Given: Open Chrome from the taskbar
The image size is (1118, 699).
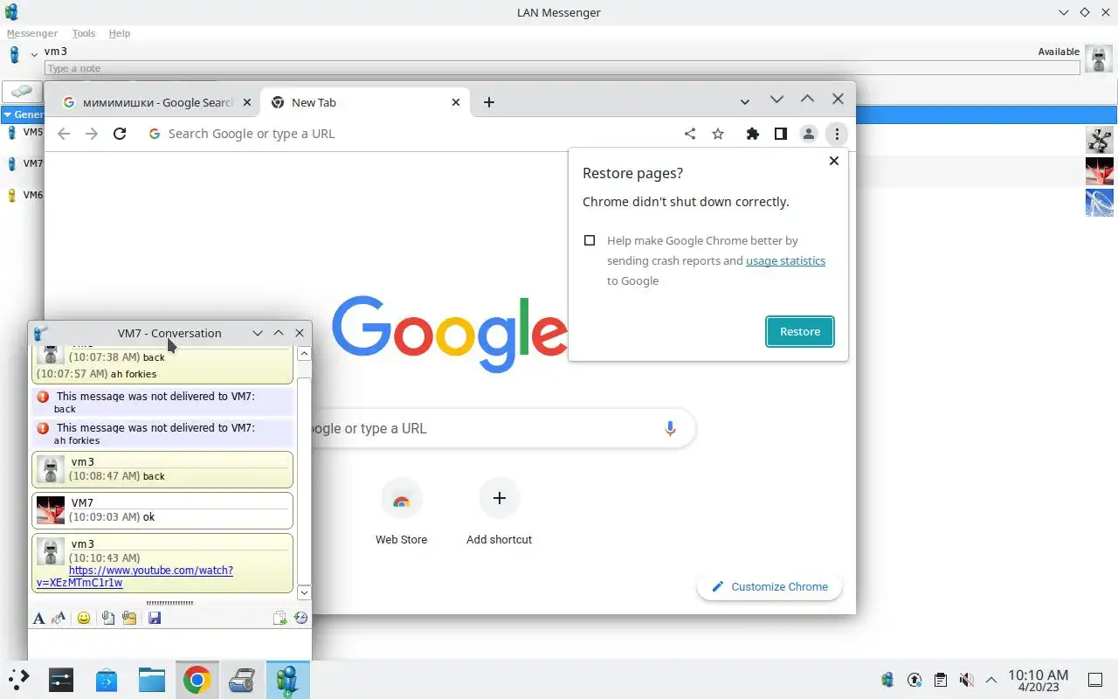Looking at the screenshot, I should tap(197, 680).
